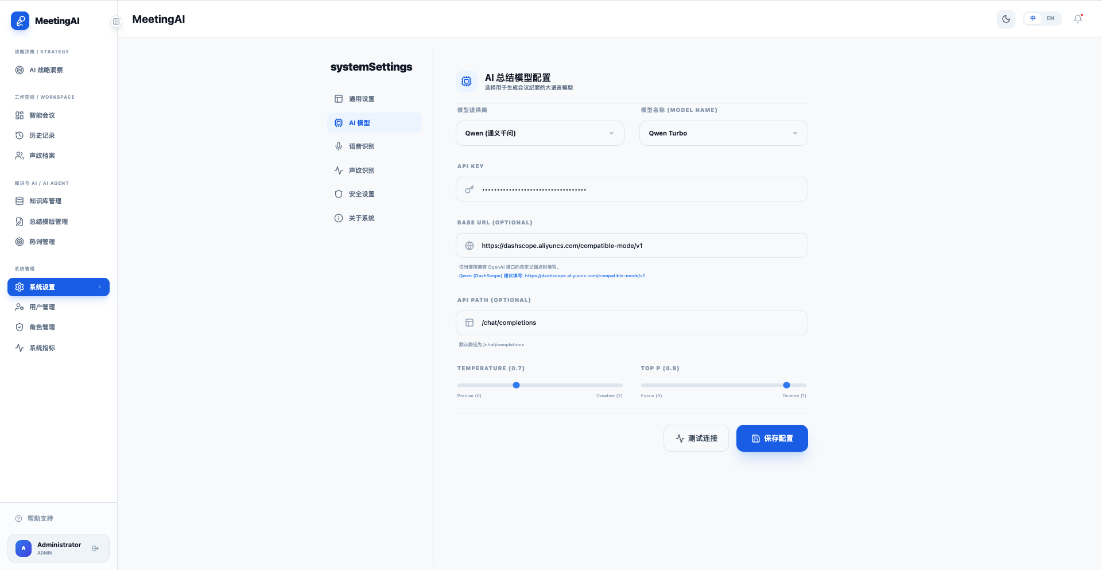Expand the 系统设置 sidebar chevron
The height and width of the screenshot is (570, 1102).
100,287
